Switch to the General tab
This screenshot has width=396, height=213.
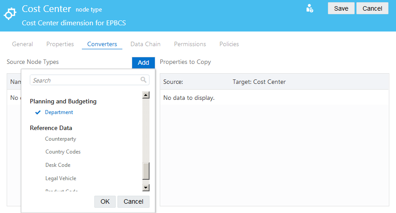click(22, 44)
